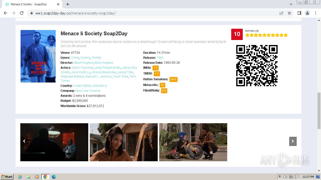Click the Rotten Tomatoes 84% badge
Screen dimensions: 321x180
pos(173,79)
